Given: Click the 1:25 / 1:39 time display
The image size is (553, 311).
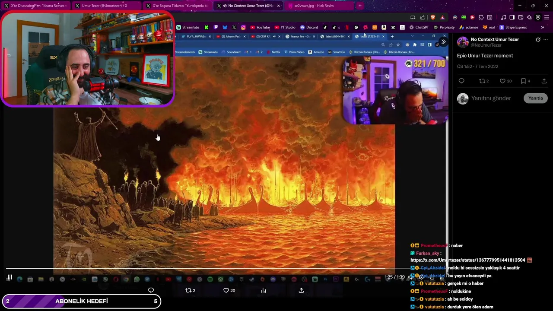Looking at the screenshot, I should pyautogui.click(x=394, y=277).
